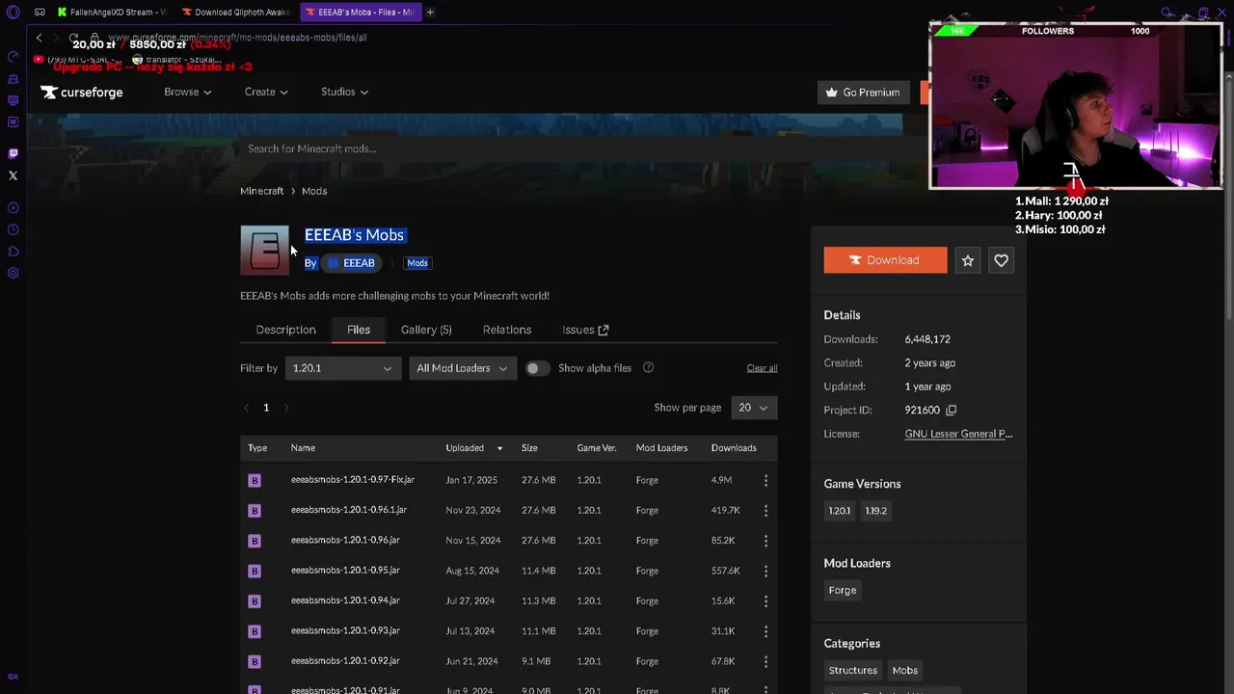Image resolution: width=1234 pixels, height=694 pixels.
Task: Open options menu for 1.20.1-0.95.jar row
Action: (765, 571)
